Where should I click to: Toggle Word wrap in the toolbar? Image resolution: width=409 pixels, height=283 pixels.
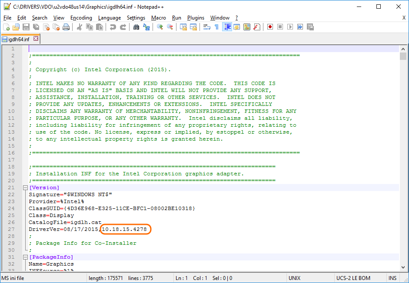[x=206, y=27]
